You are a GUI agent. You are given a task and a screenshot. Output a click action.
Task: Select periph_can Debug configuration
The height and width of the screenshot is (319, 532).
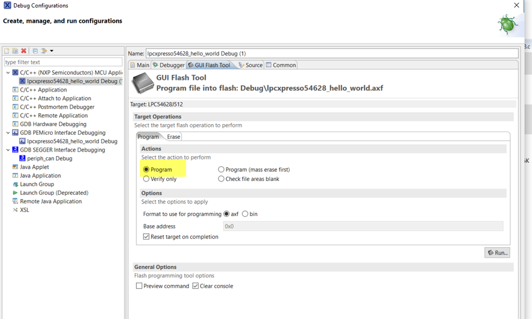[x=49, y=158]
